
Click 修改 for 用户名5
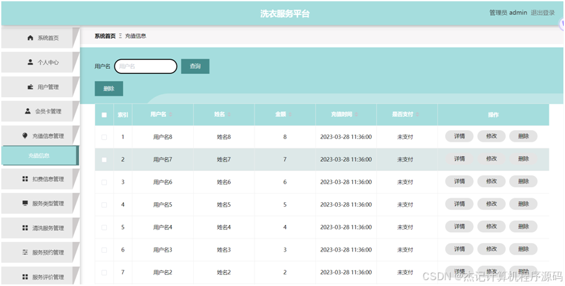tap(491, 204)
